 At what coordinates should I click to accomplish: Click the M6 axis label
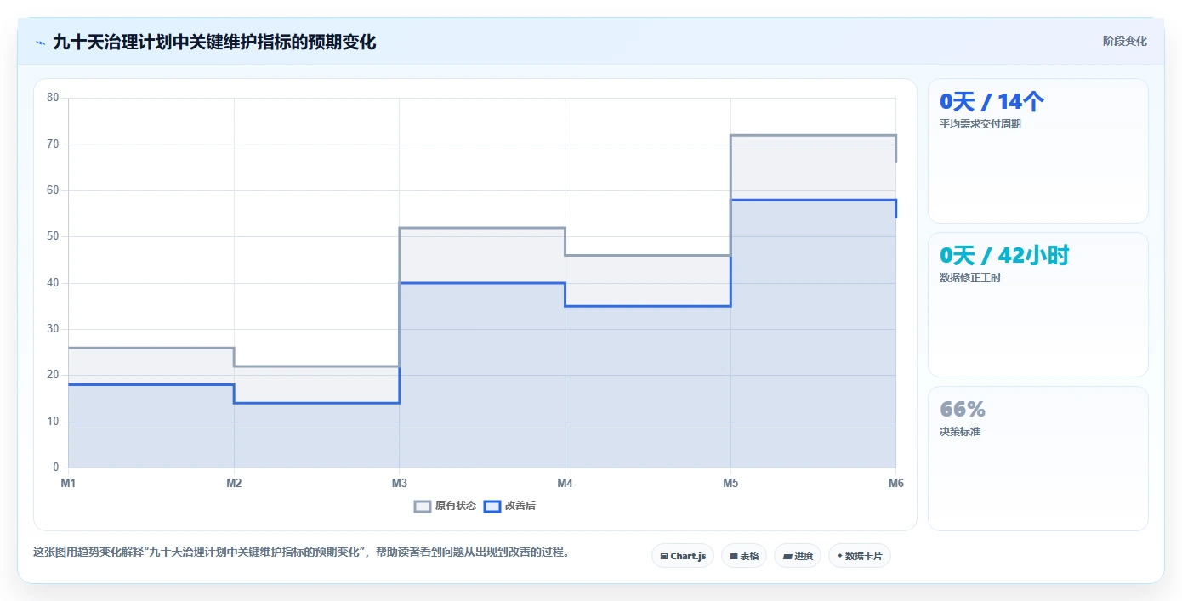pyautogui.click(x=895, y=483)
